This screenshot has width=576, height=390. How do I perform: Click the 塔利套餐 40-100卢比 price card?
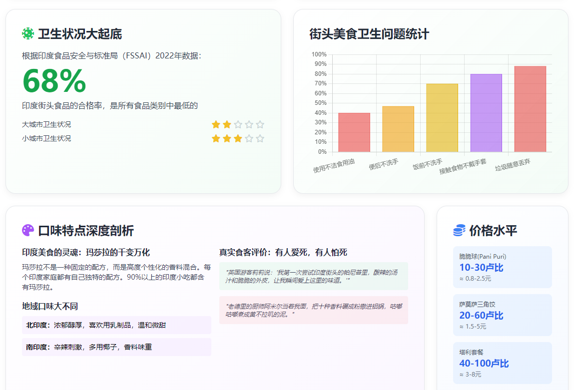[502, 363]
